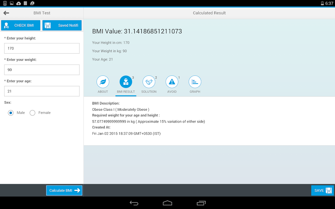Click the BMI Test header title
The width and height of the screenshot is (335, 209).
[x=42, y=13]
